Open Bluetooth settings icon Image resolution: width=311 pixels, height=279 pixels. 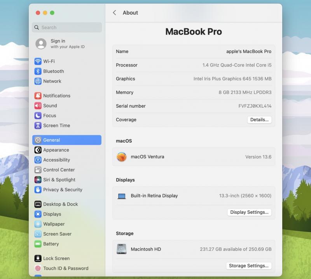pyautogui.click(x=38, y=71)
